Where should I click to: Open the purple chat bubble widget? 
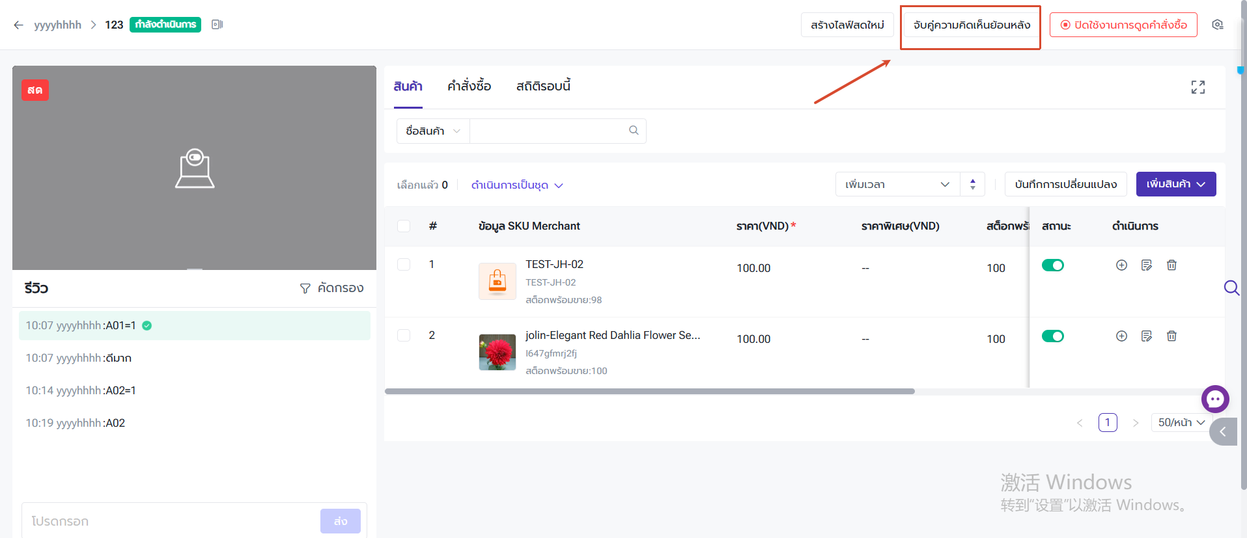pos(1215,399)
